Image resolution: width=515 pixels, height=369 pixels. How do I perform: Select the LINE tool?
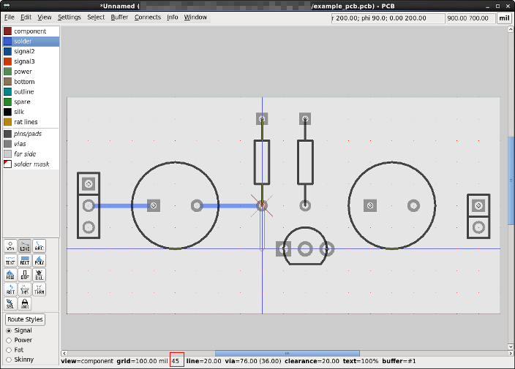tap(25, 246)
